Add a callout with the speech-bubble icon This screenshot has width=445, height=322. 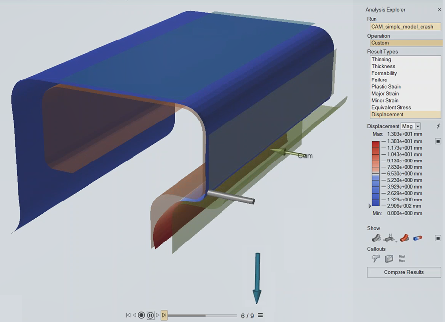click(x=376, y=258)
